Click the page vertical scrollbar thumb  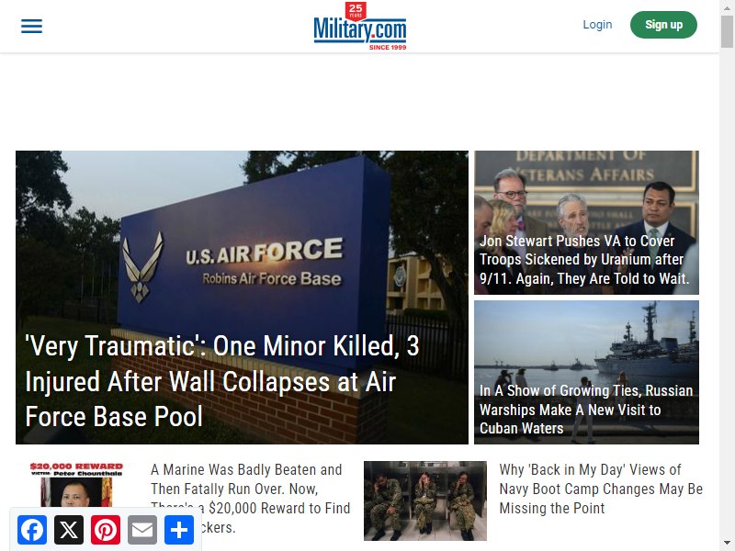click(x=727, y=31)
